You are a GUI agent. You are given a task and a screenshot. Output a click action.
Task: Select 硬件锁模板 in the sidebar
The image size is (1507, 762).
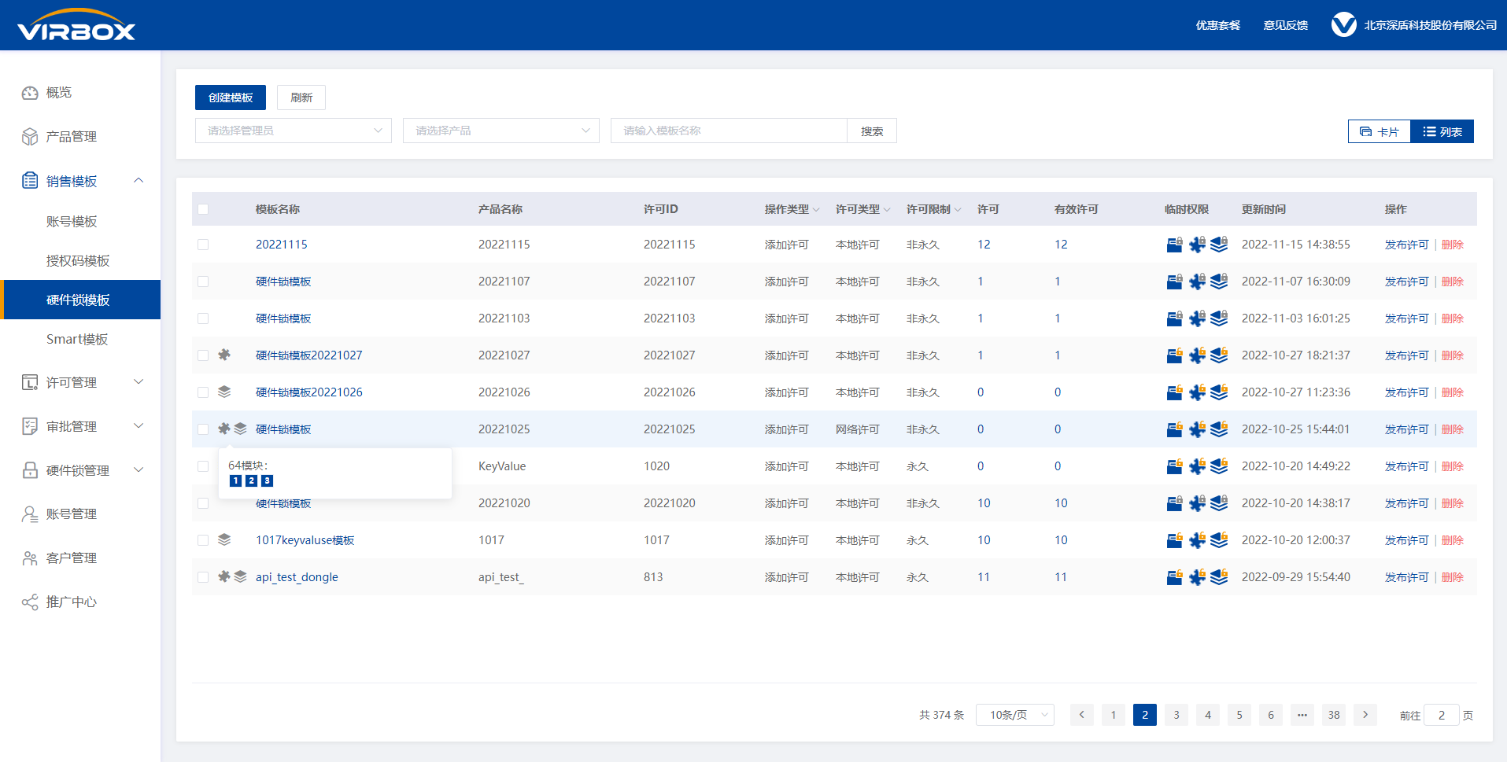pyautogui.click(x=80, y=300)
